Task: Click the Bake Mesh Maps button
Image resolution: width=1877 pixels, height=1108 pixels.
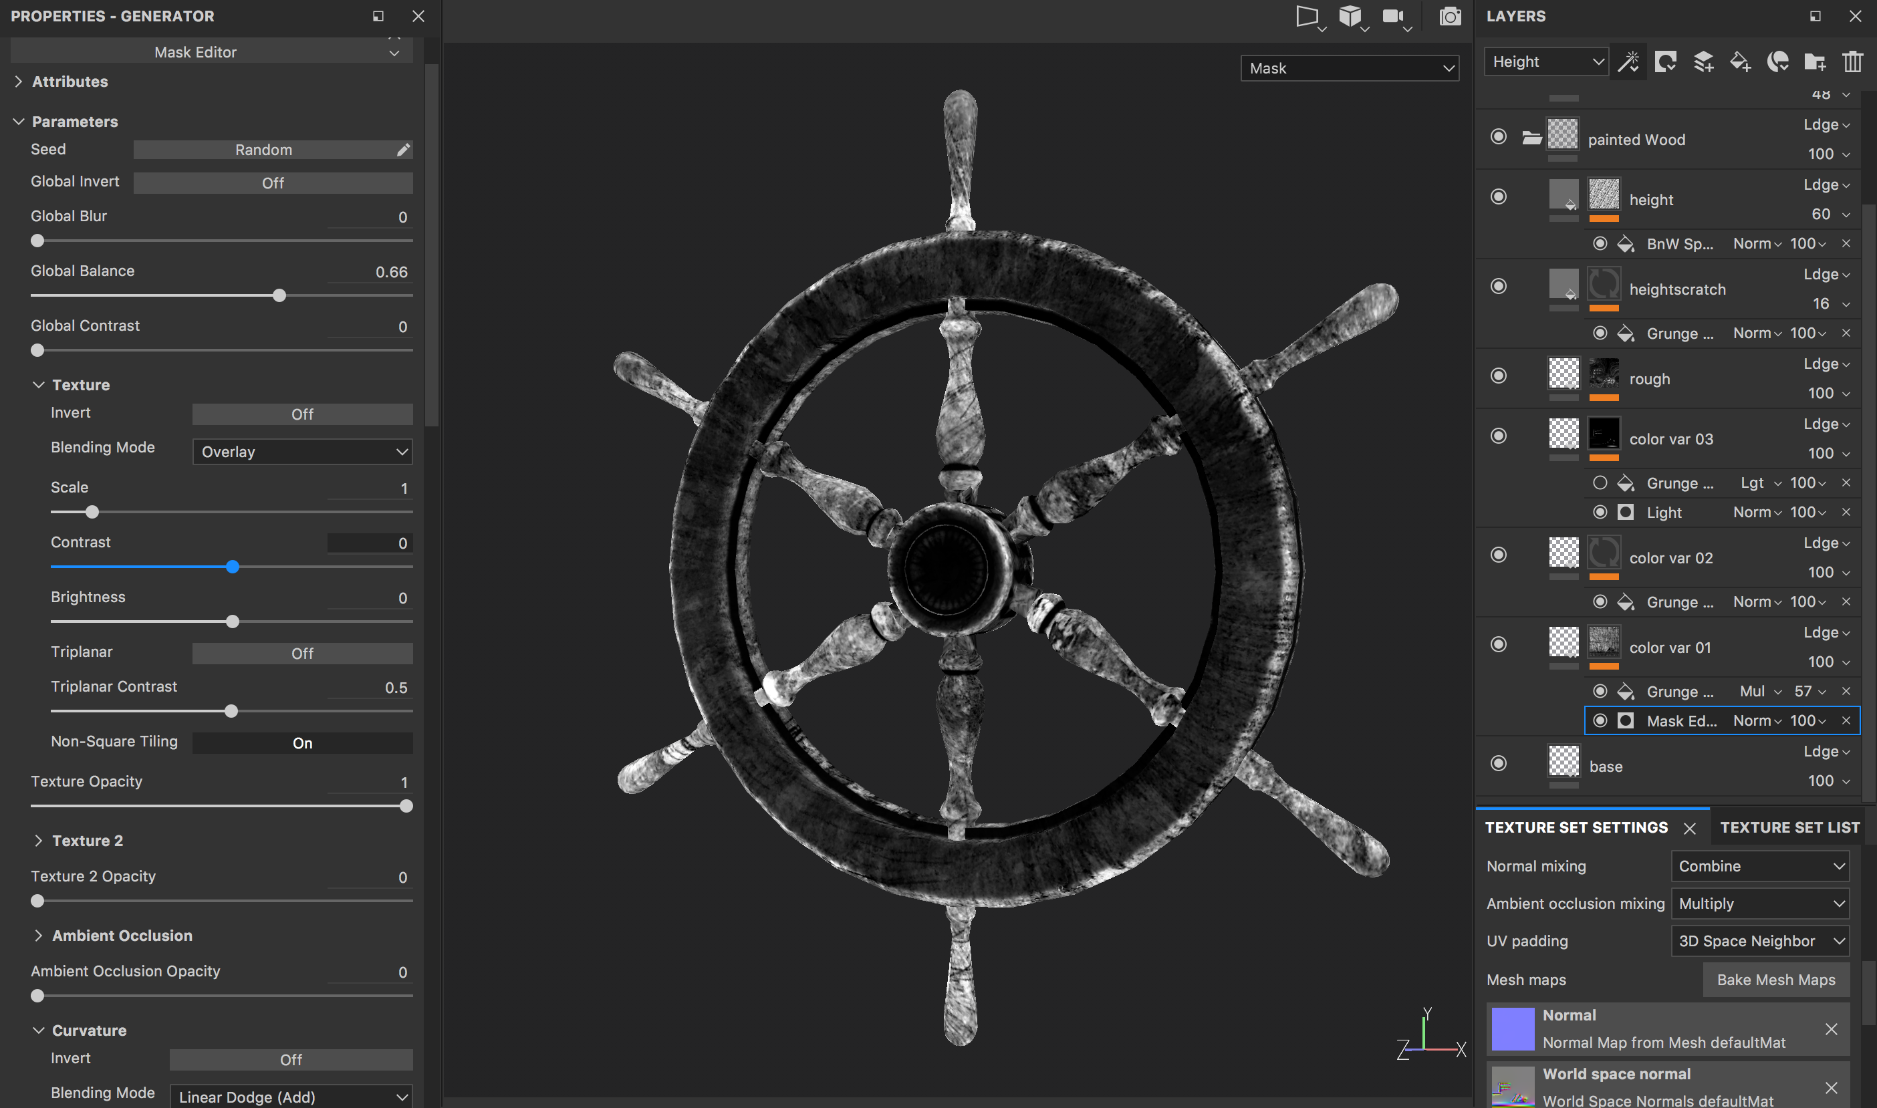Action: [1775, 980]
